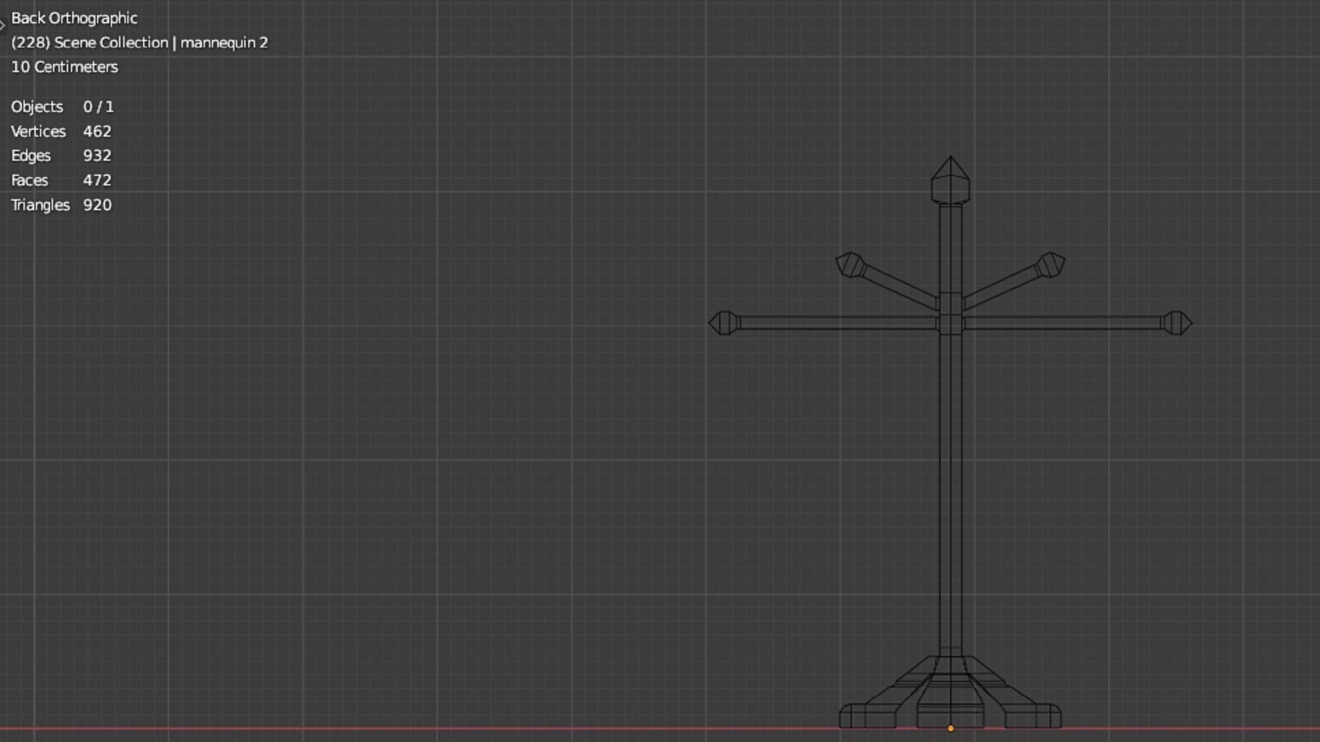
Task: Select the pointed finial atop the pole
Action: tap(950, 180)
